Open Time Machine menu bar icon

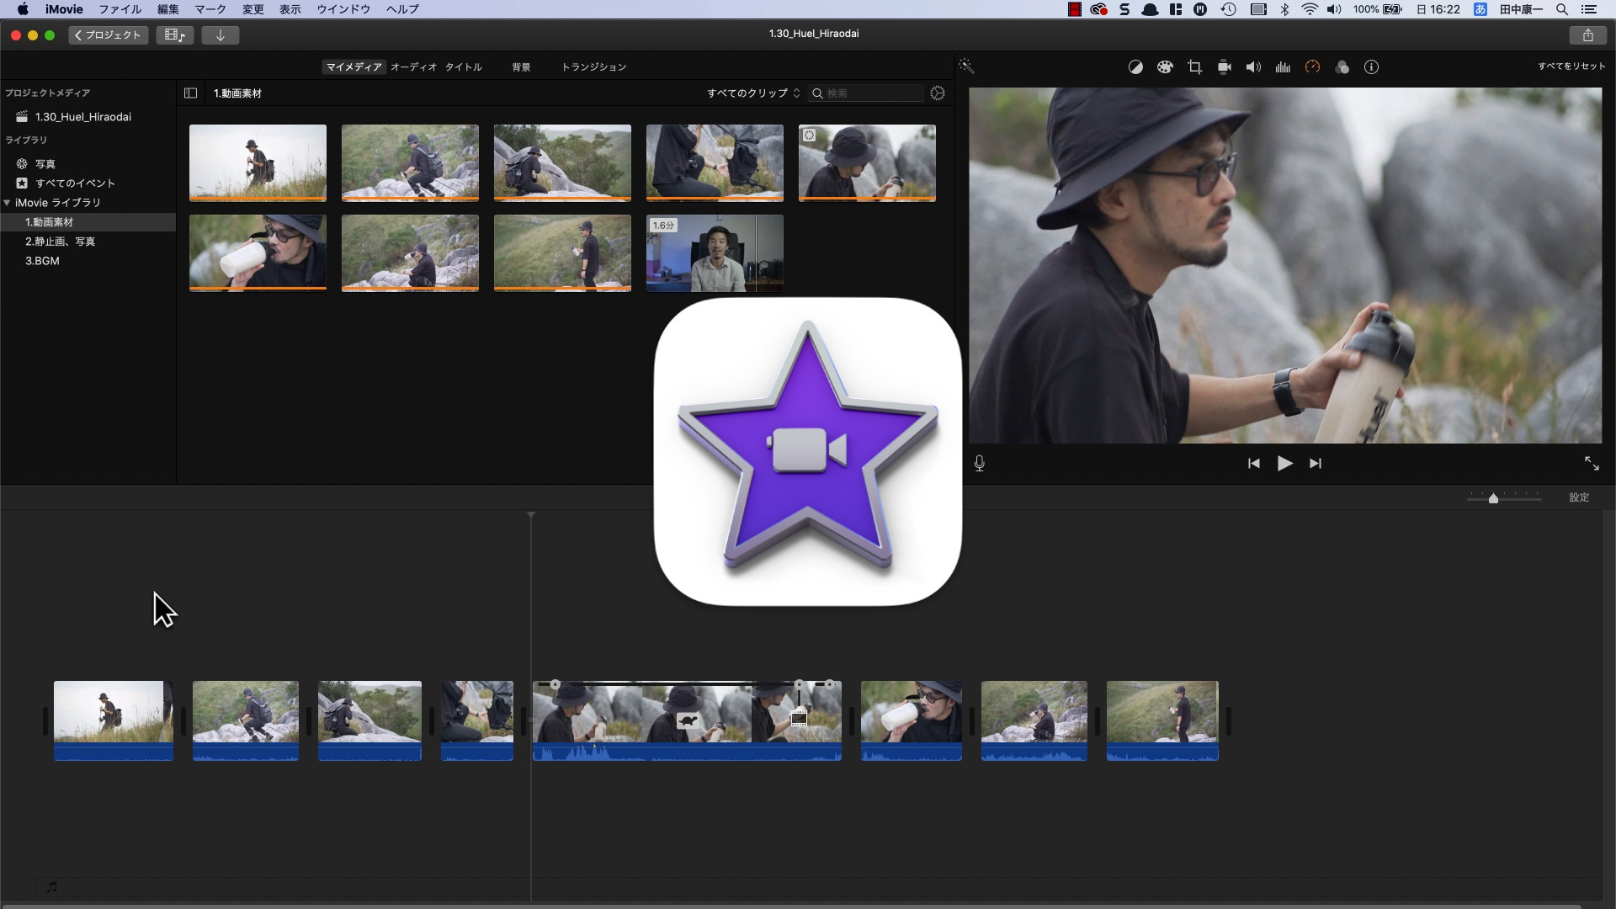click(1229, 9)
